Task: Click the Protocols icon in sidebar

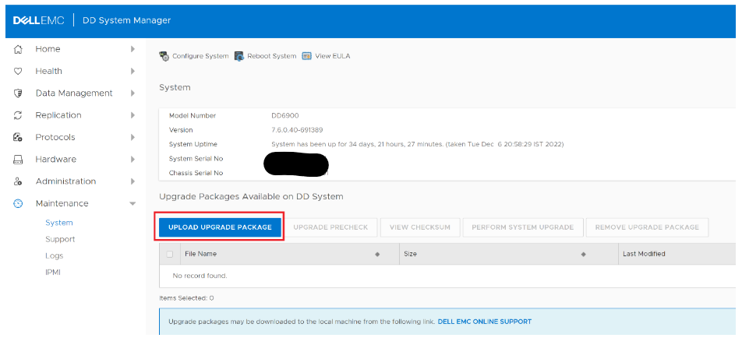Action: click(18, 137)
